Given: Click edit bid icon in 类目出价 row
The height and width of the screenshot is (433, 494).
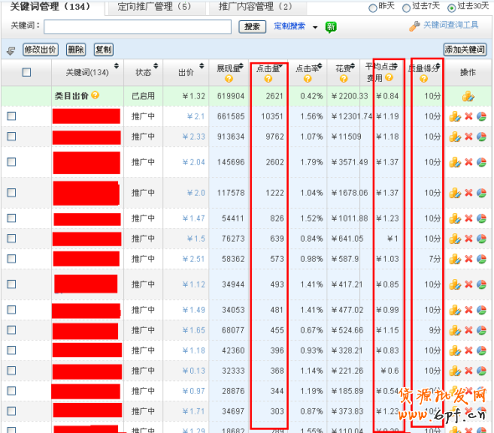Looking at the screenshot, I should [468, 96].
